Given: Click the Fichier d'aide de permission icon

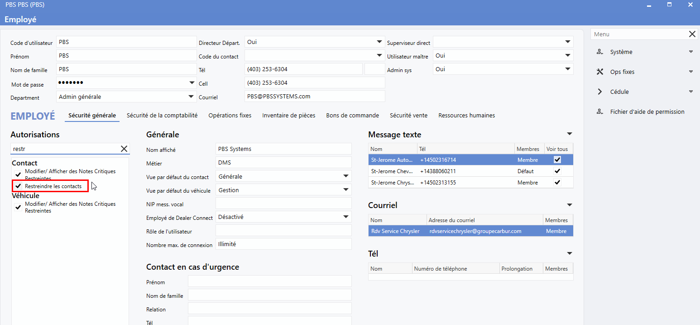Looking at the screenshot, I should [600, 112].
